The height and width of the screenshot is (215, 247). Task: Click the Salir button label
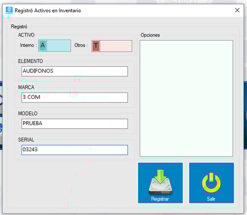211,199
